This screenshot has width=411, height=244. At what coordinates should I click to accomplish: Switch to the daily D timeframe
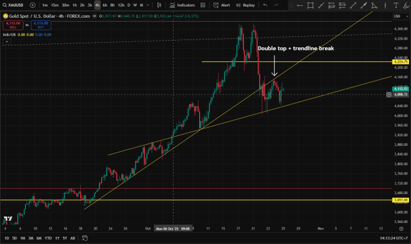tap(129, 5)
